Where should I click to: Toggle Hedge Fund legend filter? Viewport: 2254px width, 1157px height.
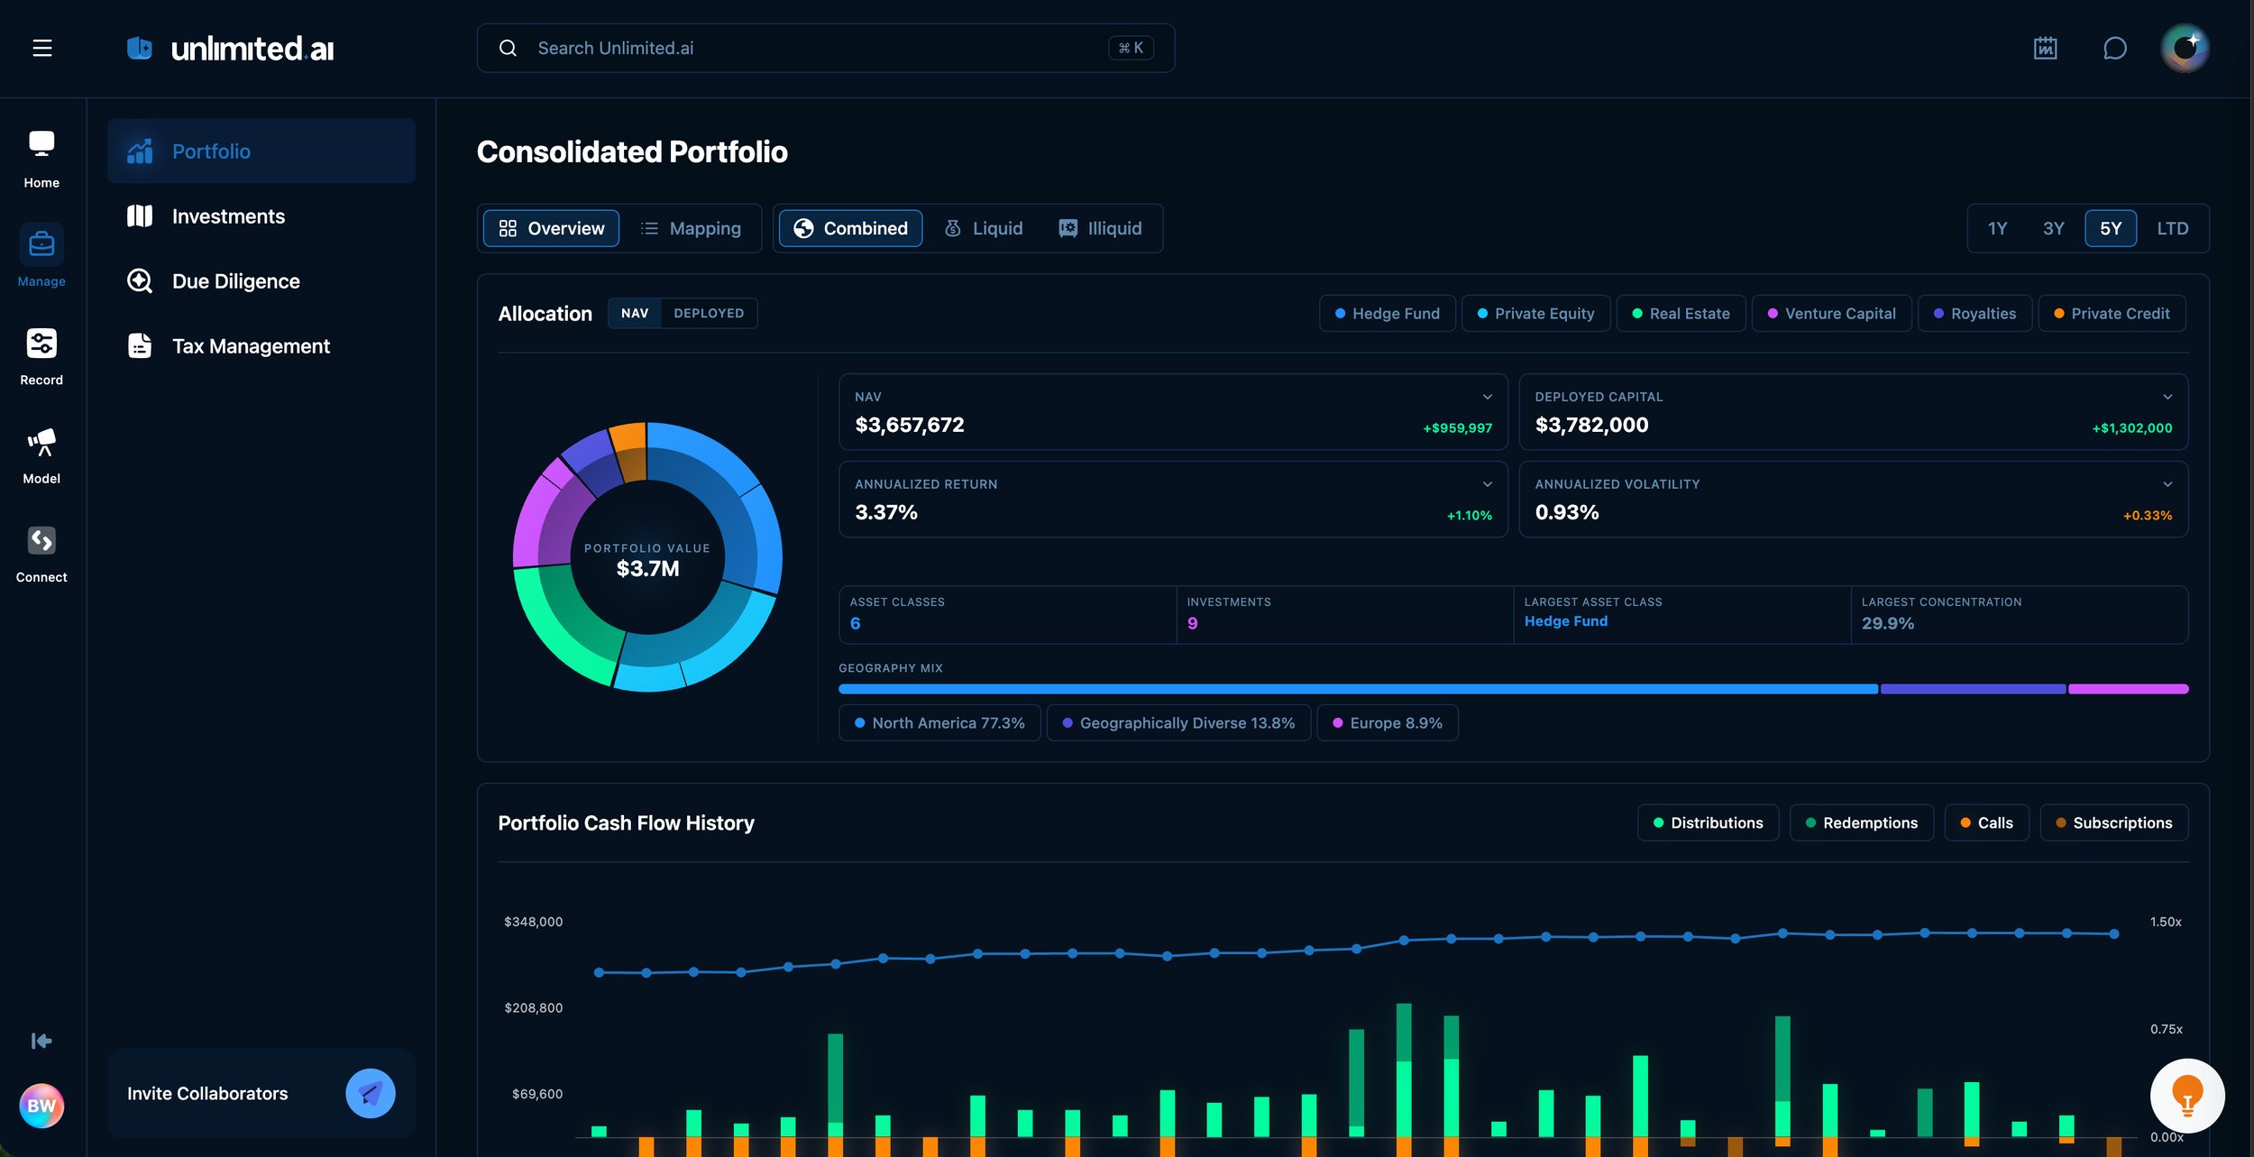pyautogui.click(x=1387, y=313)
